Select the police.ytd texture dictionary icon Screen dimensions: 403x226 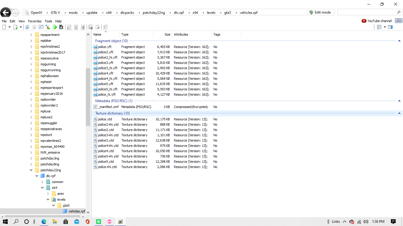pos(95,119)
